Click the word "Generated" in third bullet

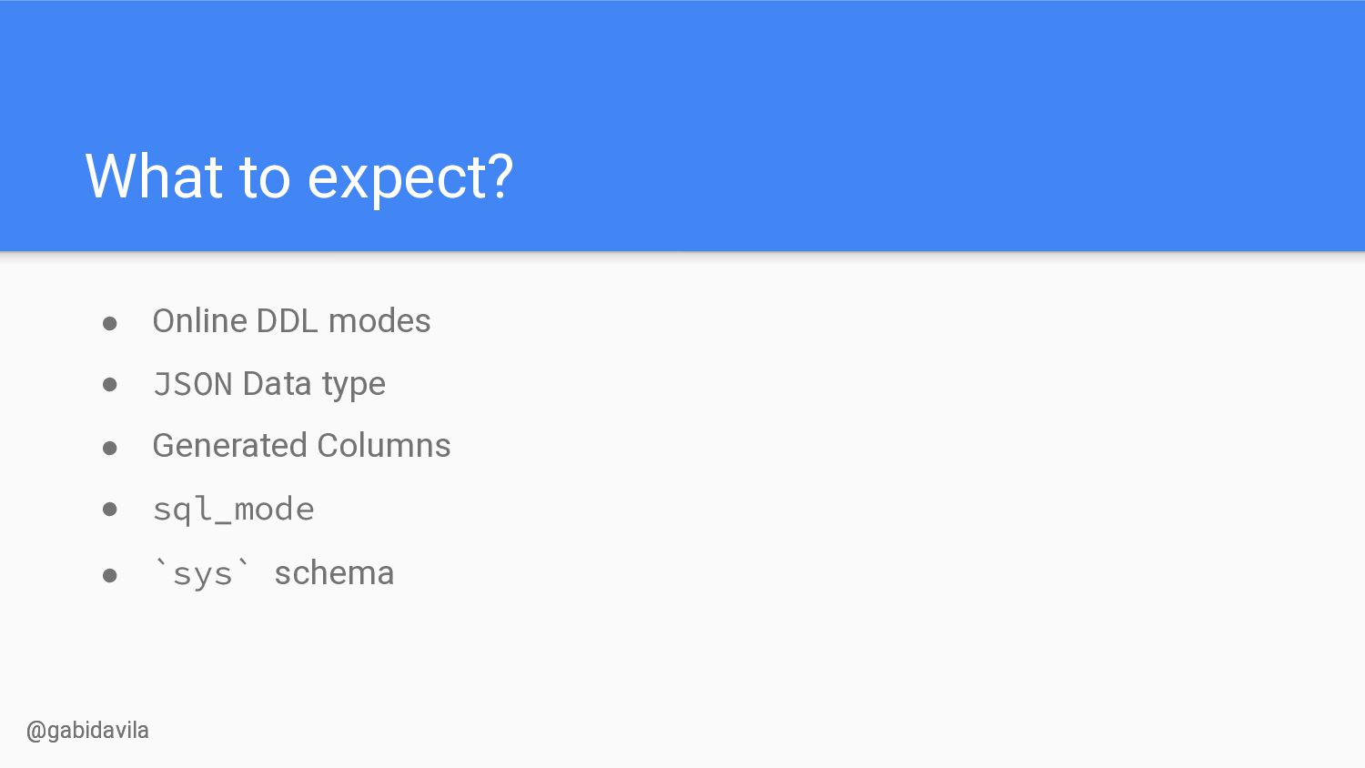[x=229, y=446]
